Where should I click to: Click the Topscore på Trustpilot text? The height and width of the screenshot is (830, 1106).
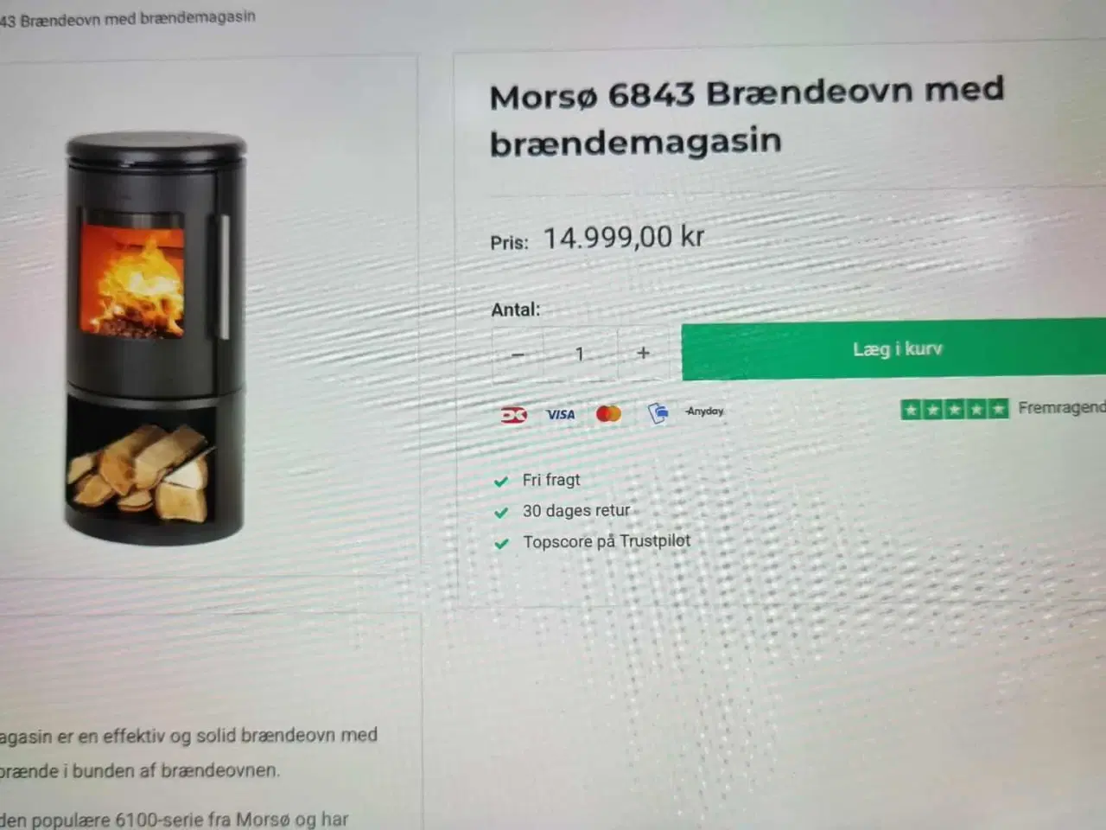(607, 542)
